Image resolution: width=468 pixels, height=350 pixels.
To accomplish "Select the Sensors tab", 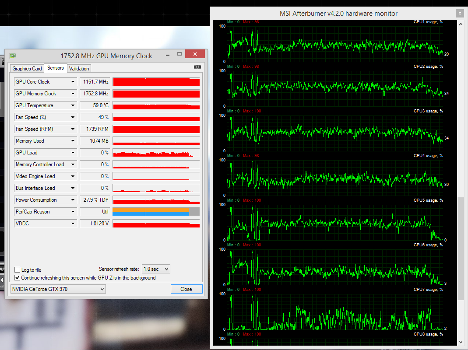I will pos(56,68).
